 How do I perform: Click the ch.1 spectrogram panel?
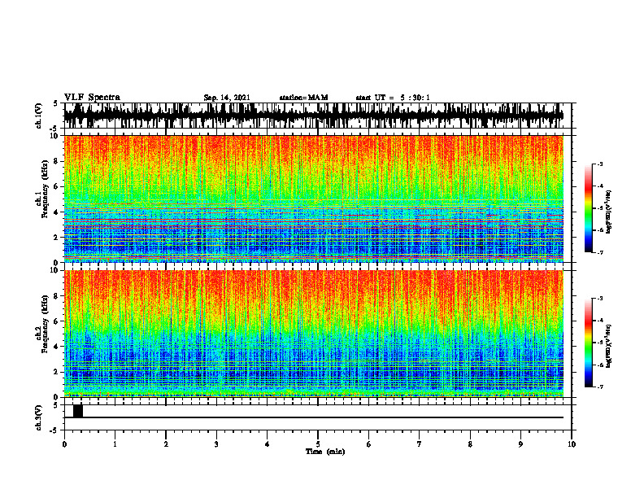click(x=314, y=199)
